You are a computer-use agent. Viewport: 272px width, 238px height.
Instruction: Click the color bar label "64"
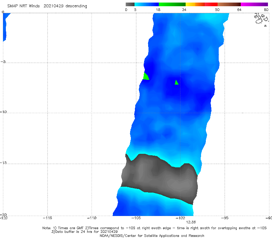click(239, 10)
